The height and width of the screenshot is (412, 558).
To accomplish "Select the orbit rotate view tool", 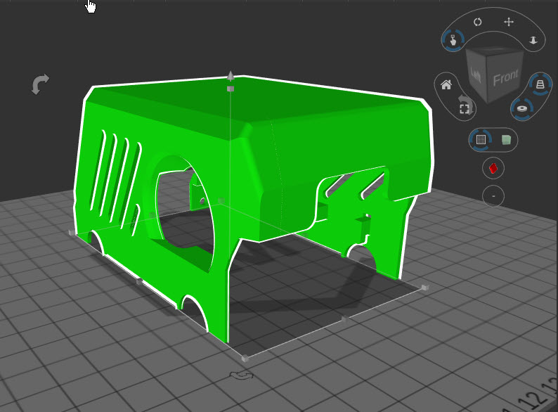I will pos(478,22).
